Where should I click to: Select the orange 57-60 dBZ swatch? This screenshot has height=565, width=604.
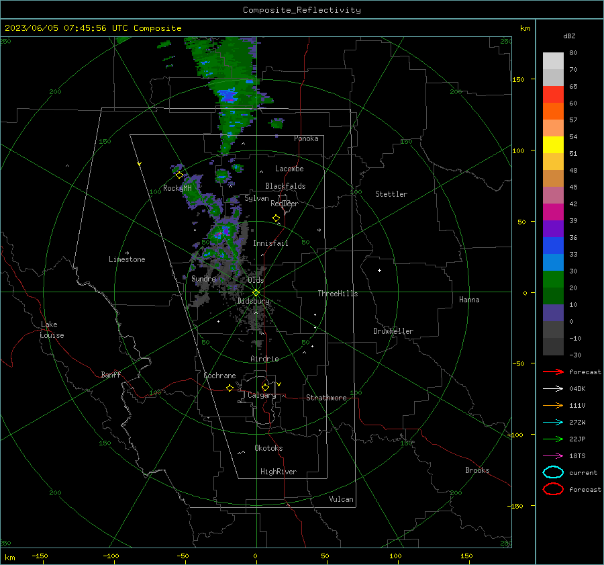pos(553,112)
